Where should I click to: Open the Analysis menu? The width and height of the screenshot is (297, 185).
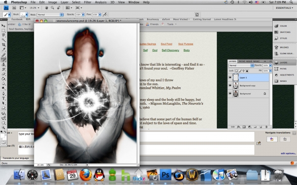(100, 2)
